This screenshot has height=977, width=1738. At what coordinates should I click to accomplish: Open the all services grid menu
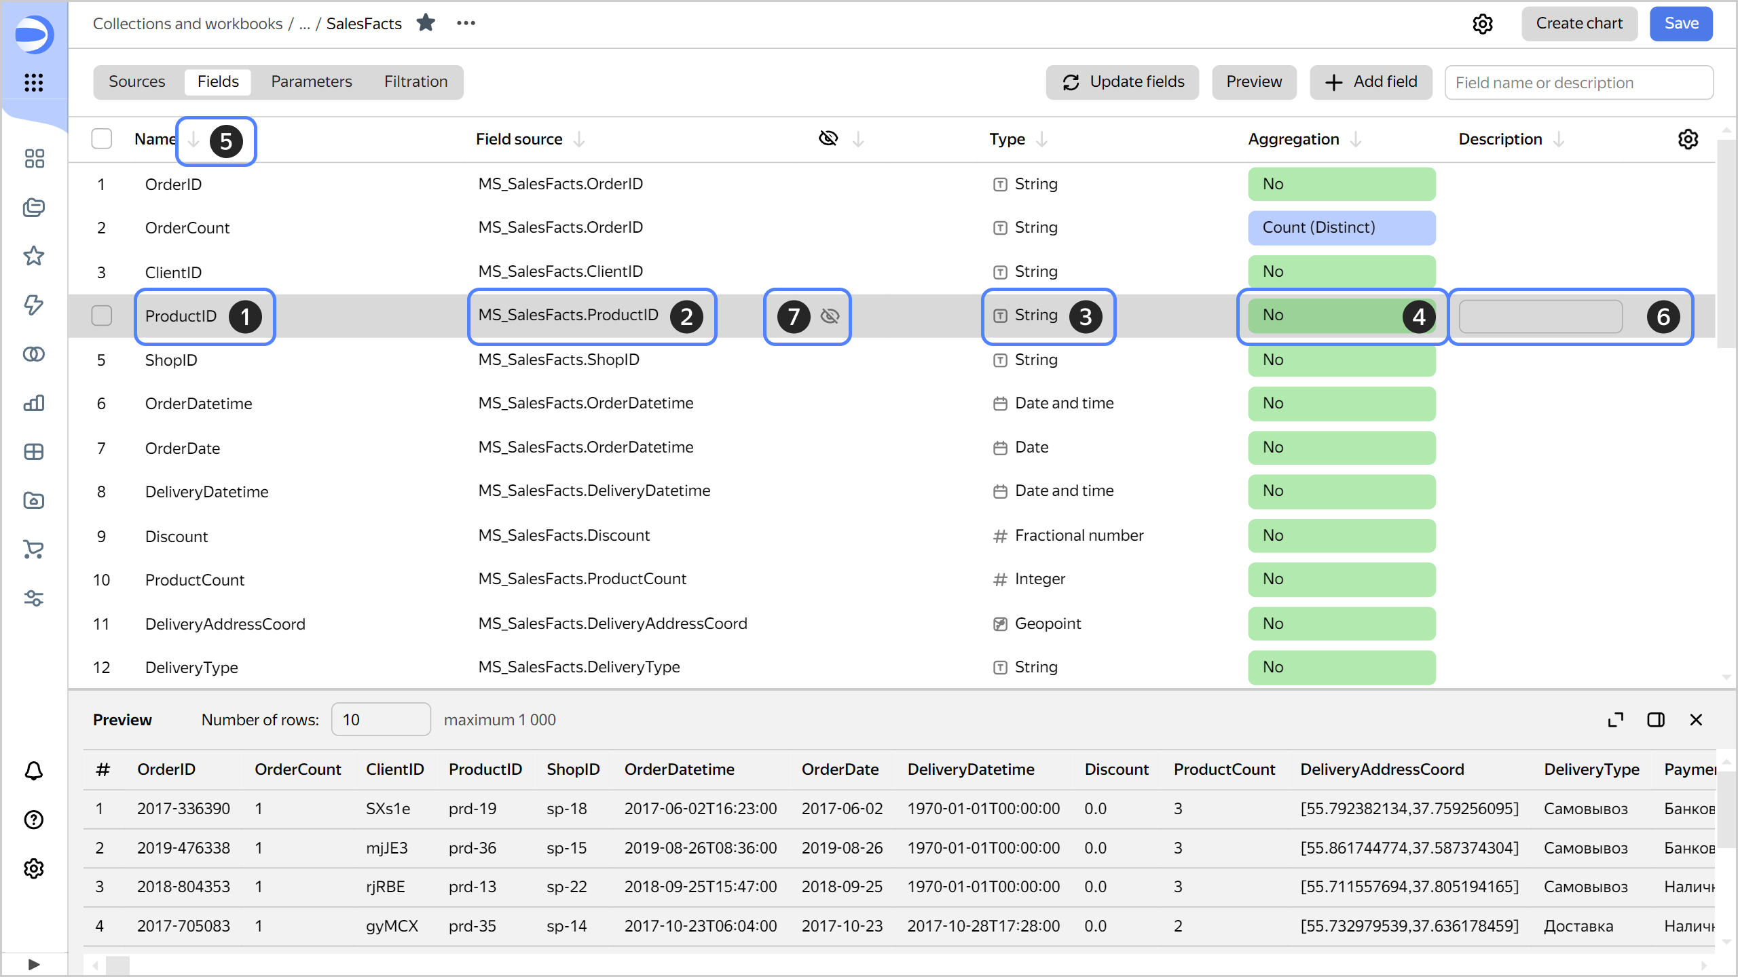[x=34, y=83]
